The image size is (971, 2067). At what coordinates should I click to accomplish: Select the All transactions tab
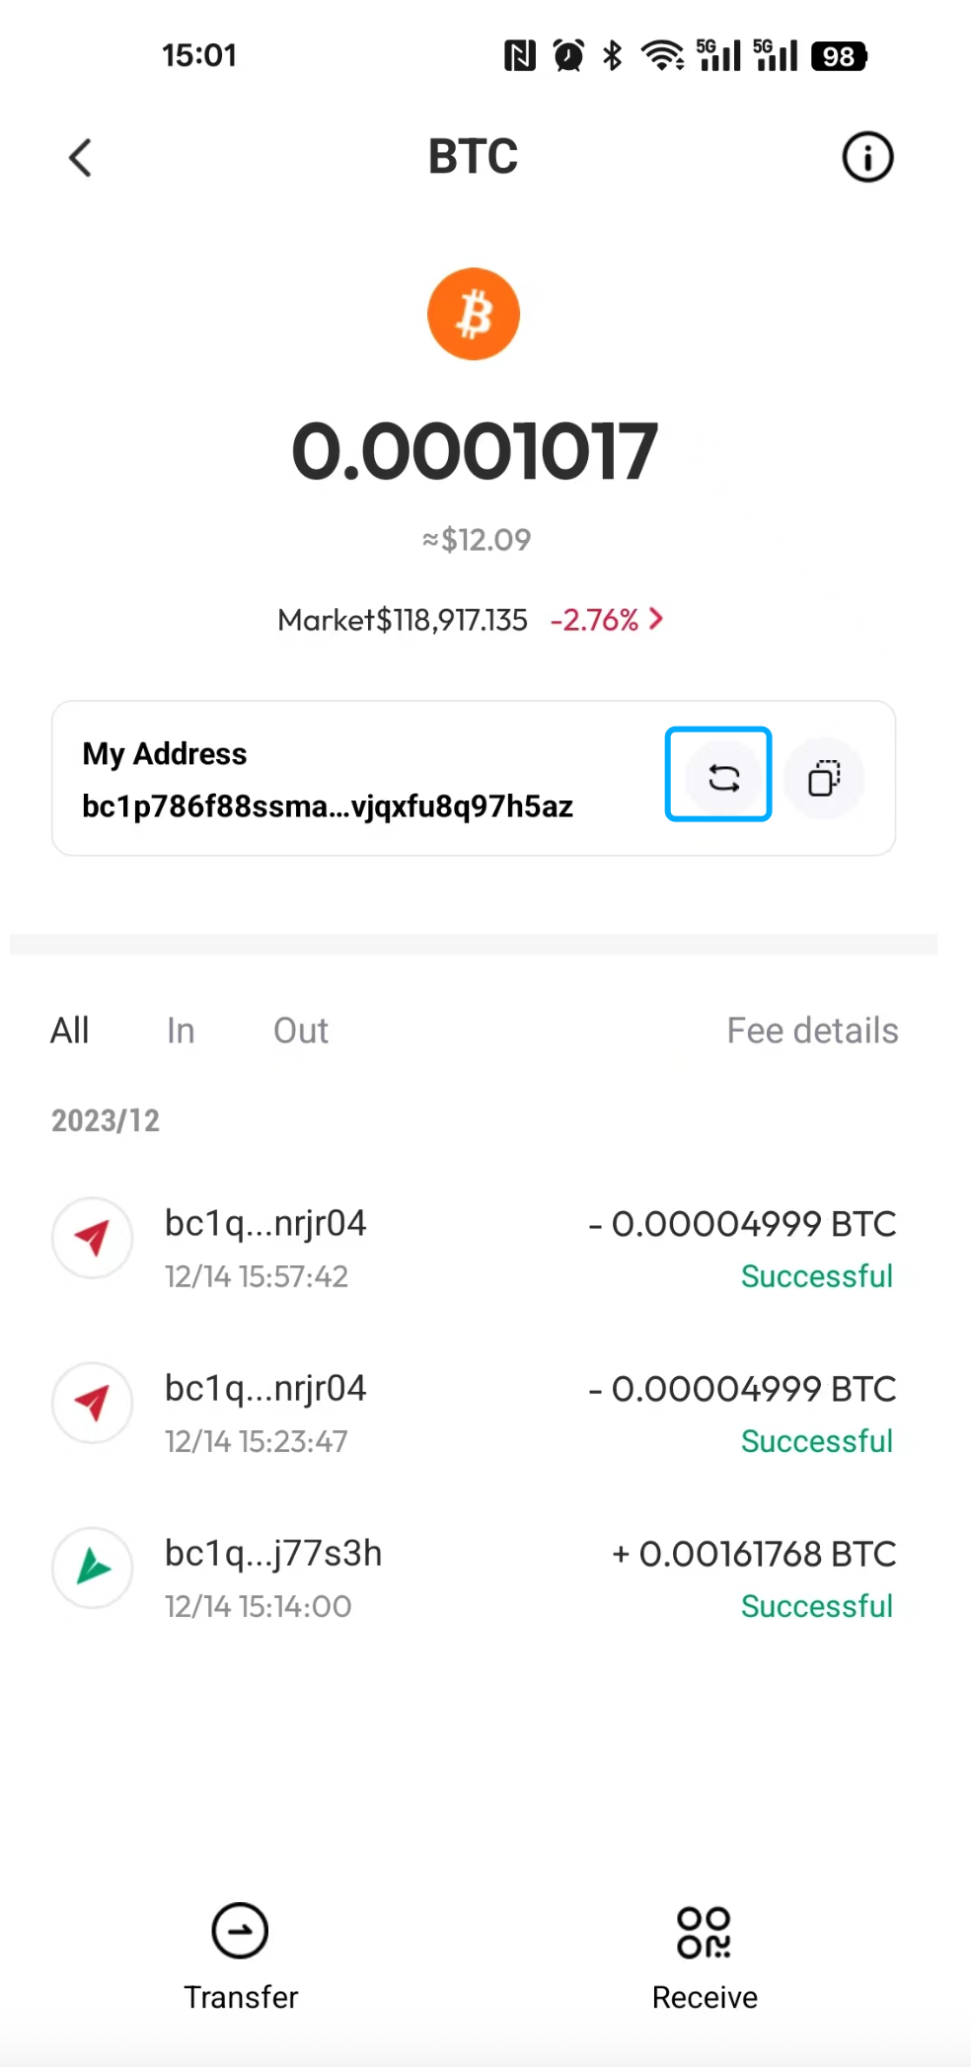[x=70, y=1031]
